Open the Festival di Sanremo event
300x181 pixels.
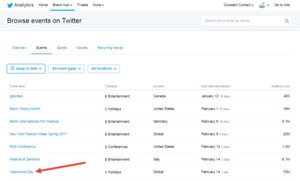(24, 159)
